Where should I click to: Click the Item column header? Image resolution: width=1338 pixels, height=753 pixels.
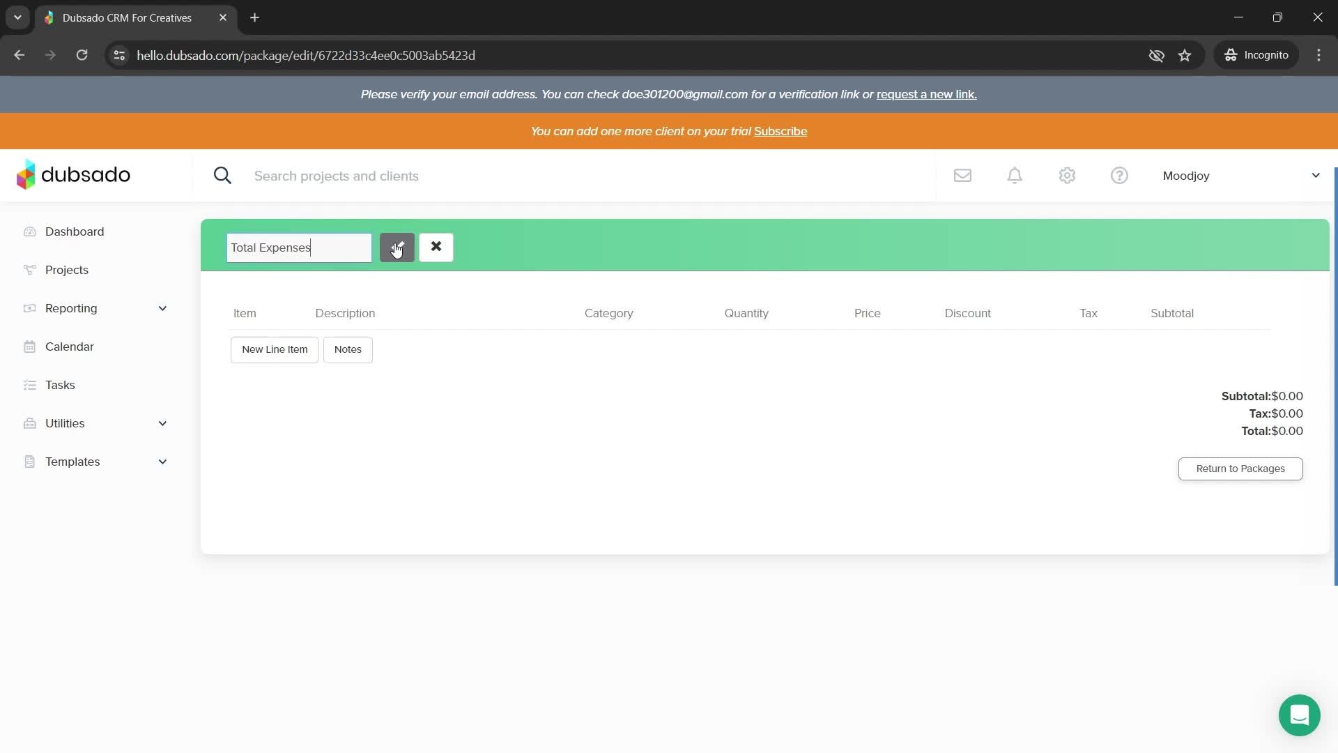click(245, 313)
